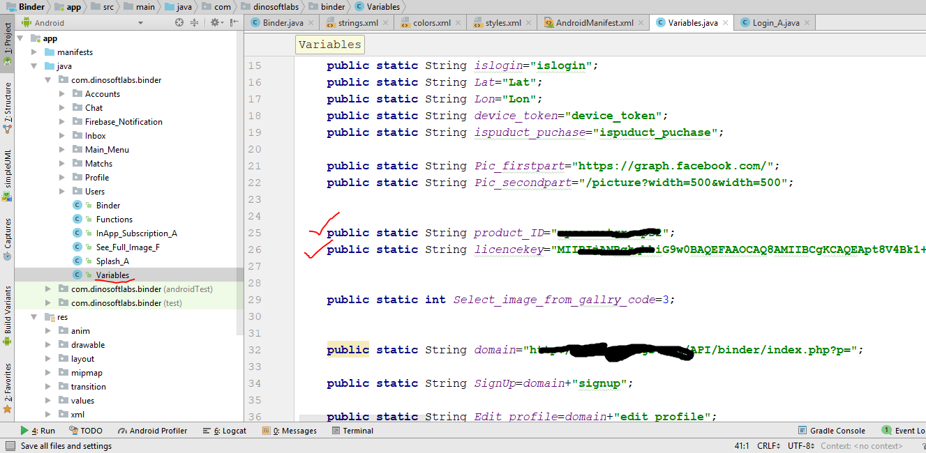Switch to the AndroidManifest.xml tab
The width and height of the screenshot is (926, 453).
[594, 23]
